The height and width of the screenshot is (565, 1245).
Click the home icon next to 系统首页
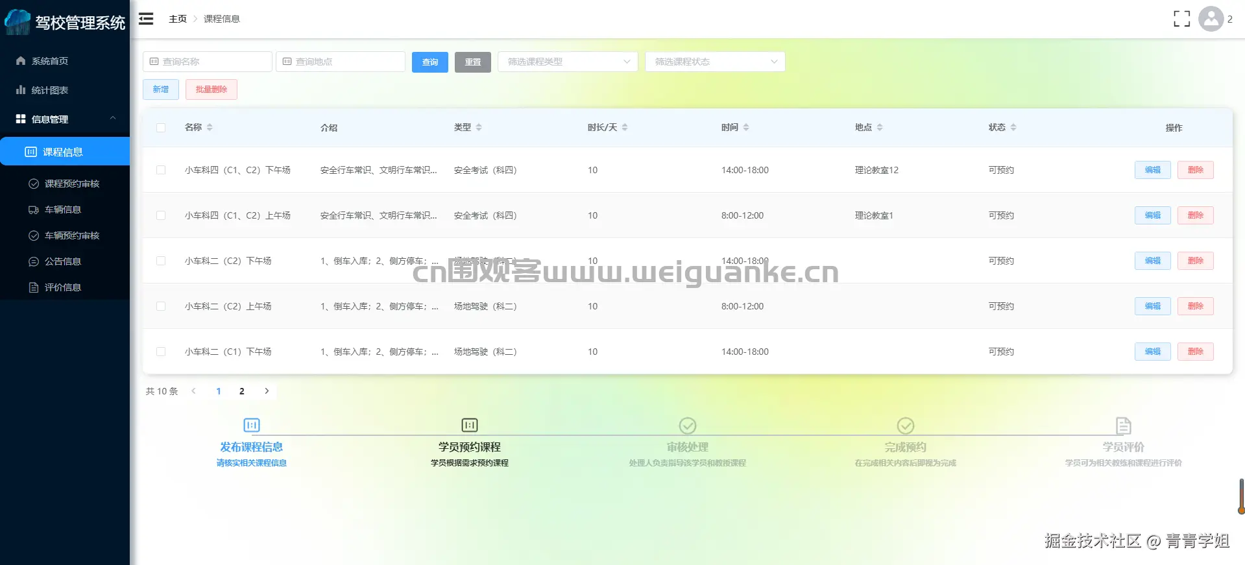pos(21,60)
